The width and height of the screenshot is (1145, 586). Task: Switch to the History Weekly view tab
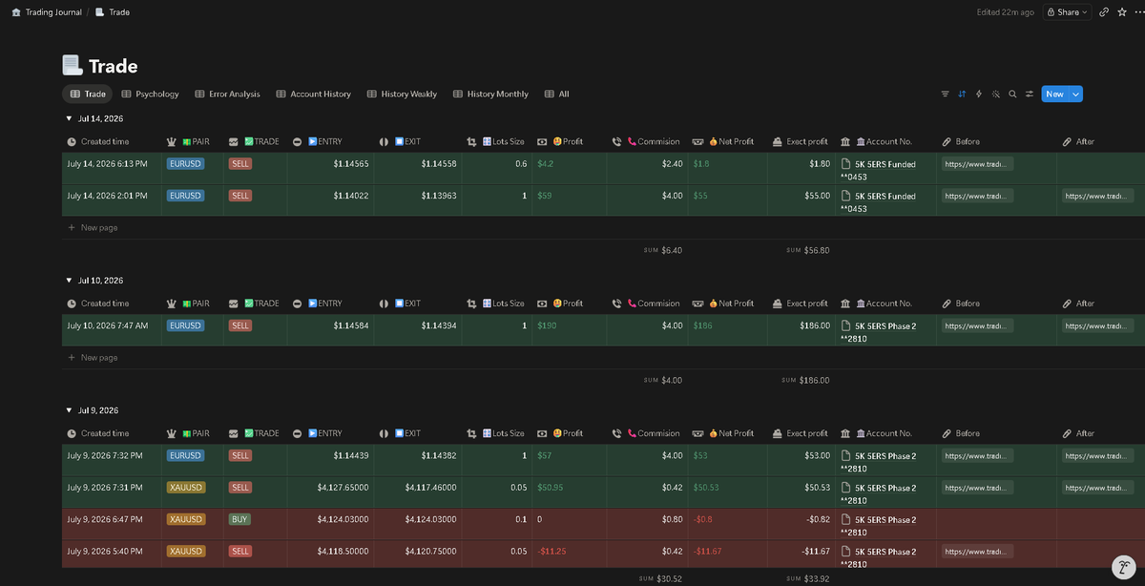tap(401, 94)
